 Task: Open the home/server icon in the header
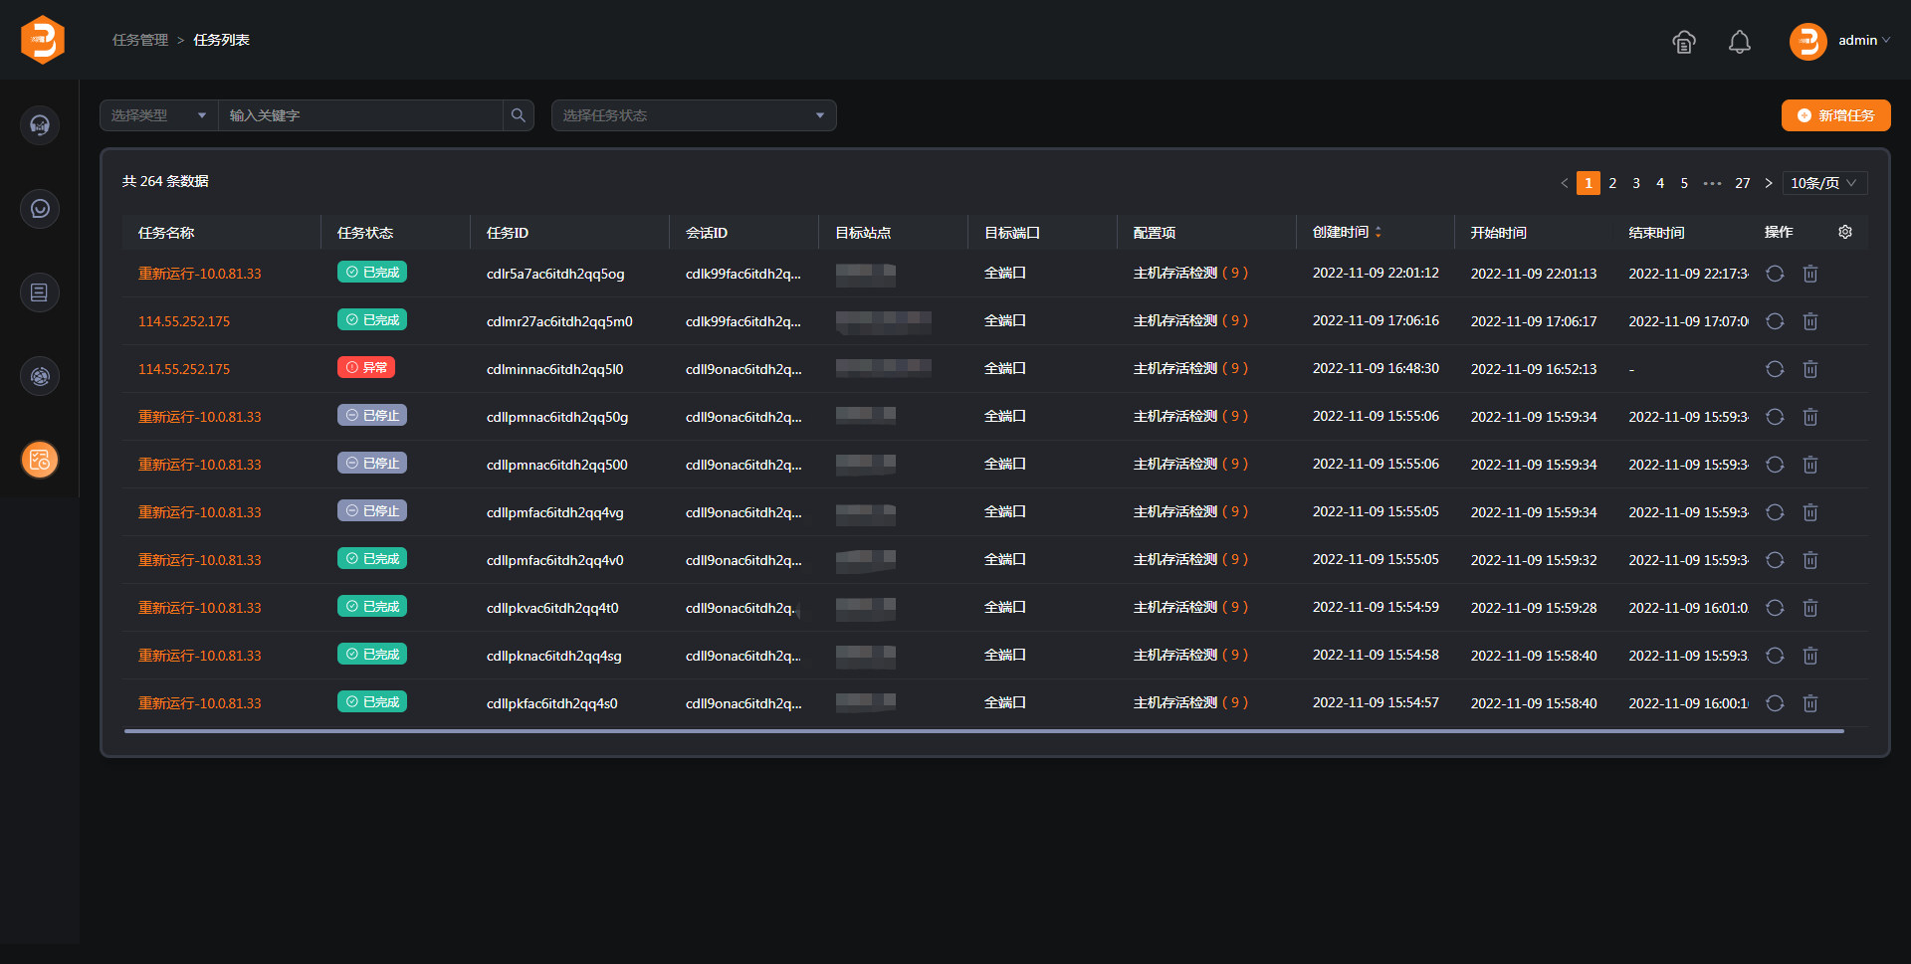point(1684,42)
